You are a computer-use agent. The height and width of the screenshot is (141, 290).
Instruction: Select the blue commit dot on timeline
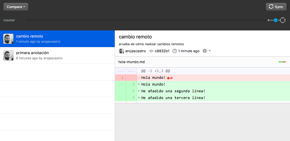point(275,20)
